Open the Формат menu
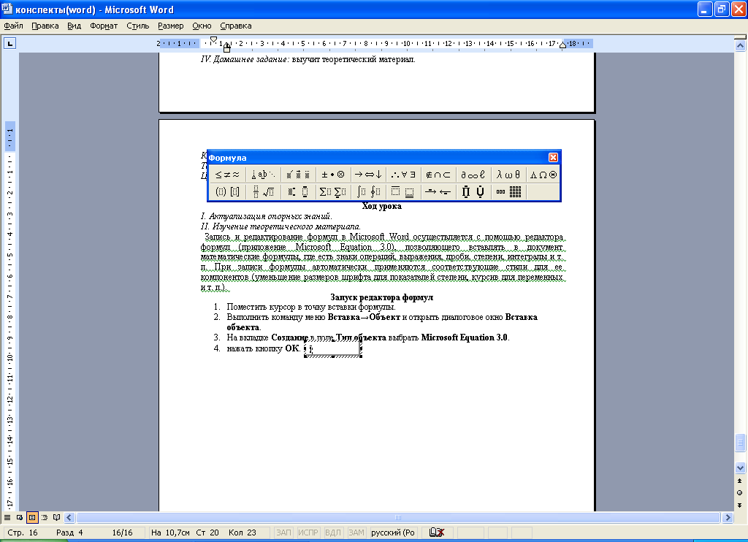 point(104,26)
